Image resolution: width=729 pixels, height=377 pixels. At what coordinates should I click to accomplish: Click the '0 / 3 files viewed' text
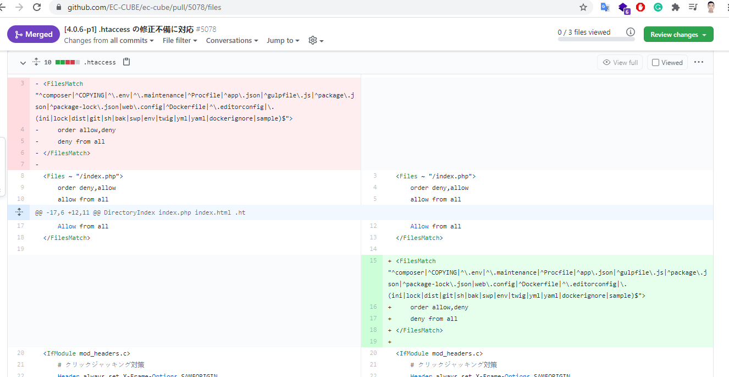click(584, 32)
